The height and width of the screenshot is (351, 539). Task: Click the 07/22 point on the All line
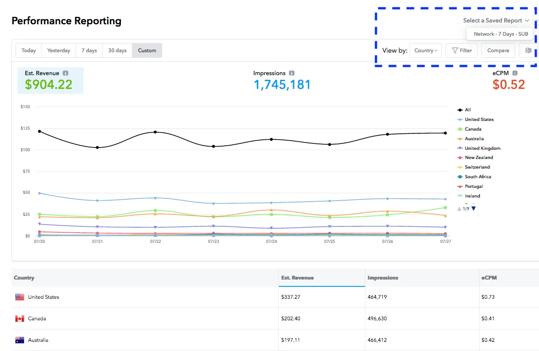coord(155,132)
